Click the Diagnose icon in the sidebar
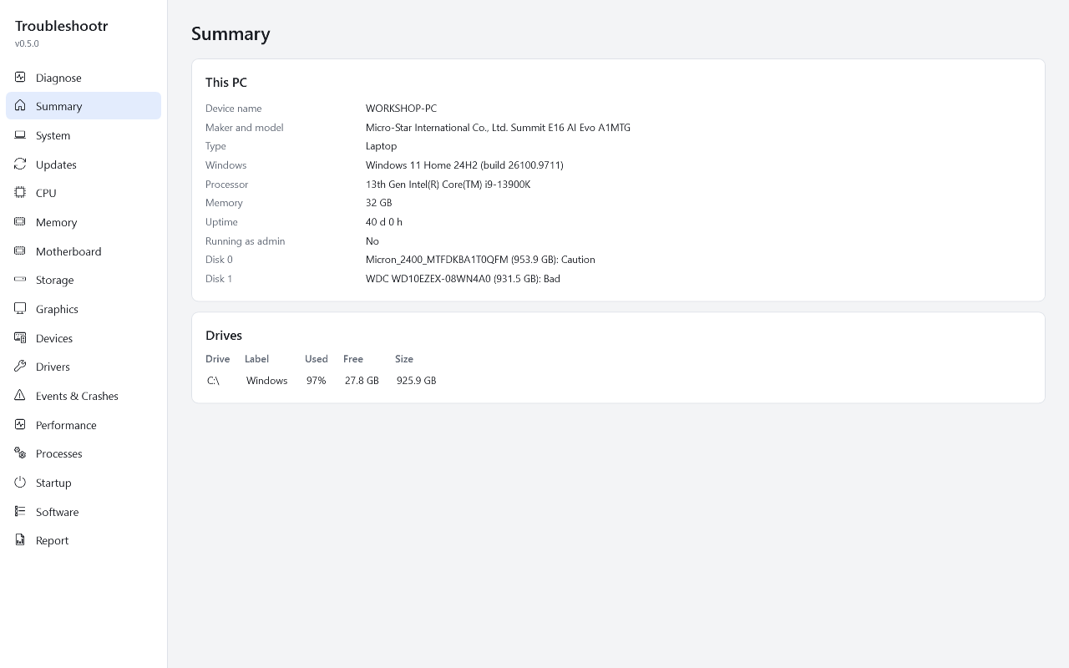Viewport: 1069px width, 668px height. click(20, 77)
